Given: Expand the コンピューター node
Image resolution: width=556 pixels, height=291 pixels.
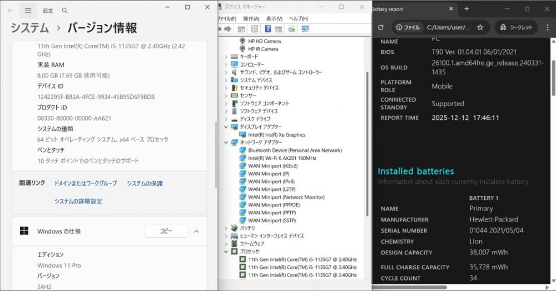Looking at the screenshot, I should coord(226,64).
